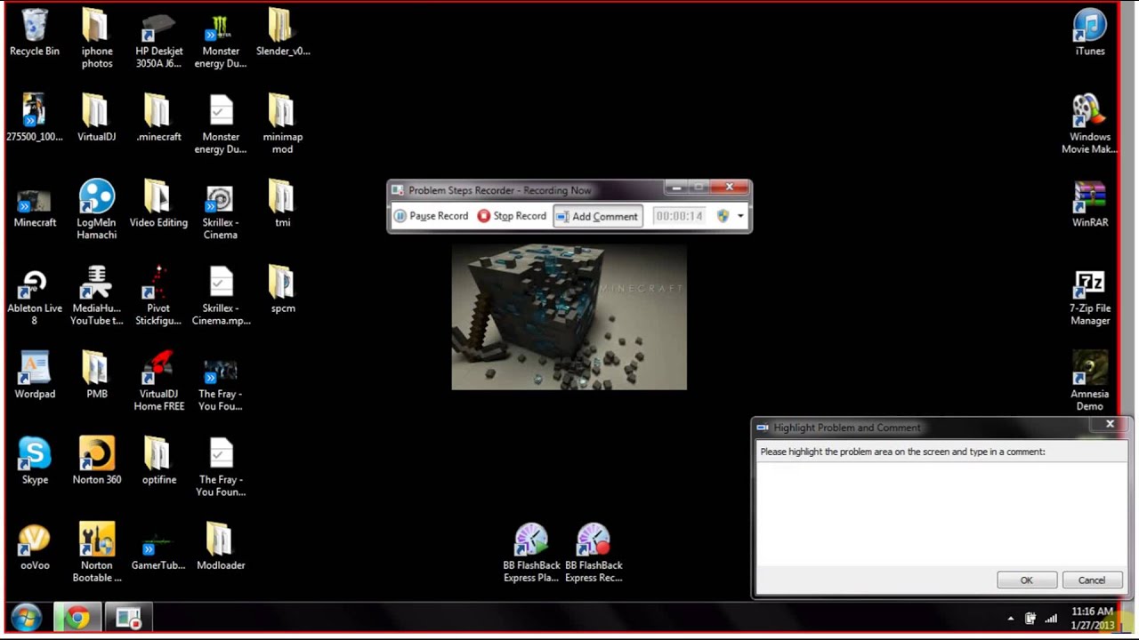Select the Video Editing folder

pos(158,204)
